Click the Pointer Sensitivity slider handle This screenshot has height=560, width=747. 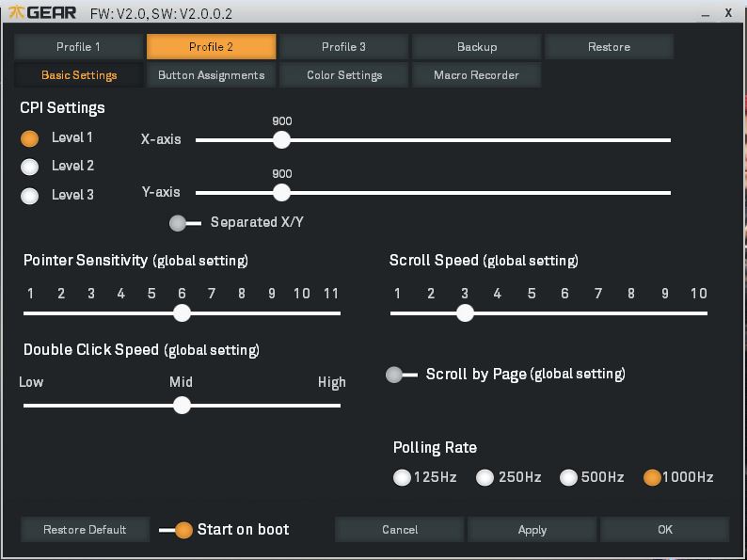point(182,313)
